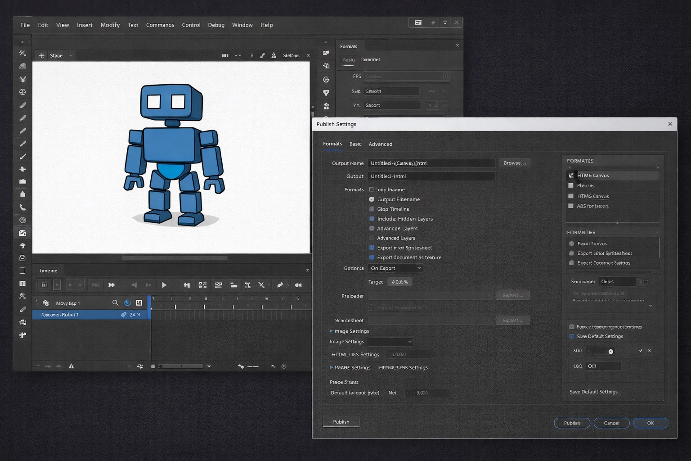Click the warning triangle icon below the timeline

click(71, 366)
